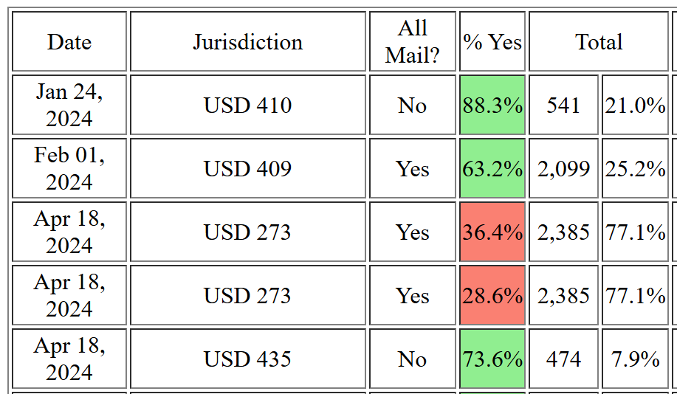Click the "USD 410" jurisdiction cell

click(x=248, y=106)
